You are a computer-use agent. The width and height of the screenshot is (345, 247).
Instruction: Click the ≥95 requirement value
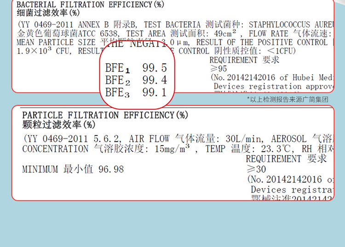[x=218, y=69]
